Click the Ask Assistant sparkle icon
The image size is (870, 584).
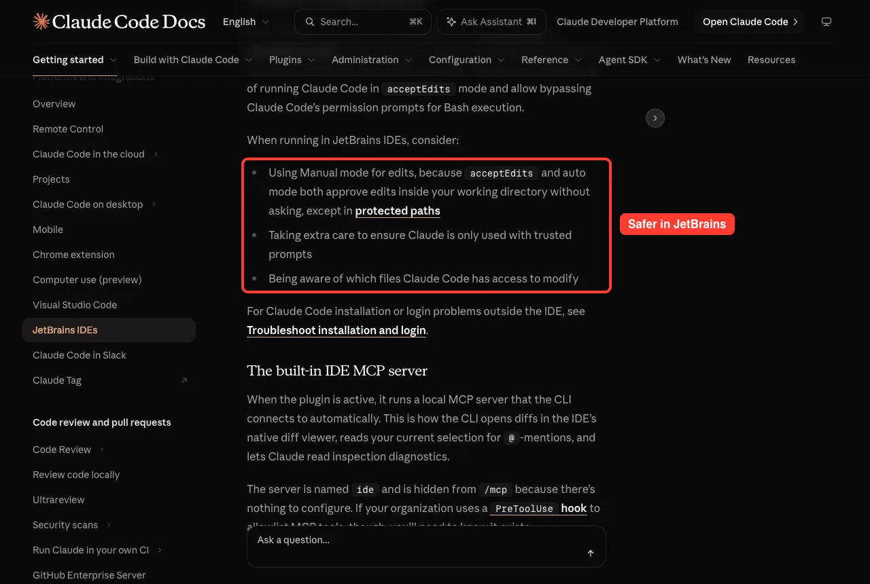click(451, 22)
